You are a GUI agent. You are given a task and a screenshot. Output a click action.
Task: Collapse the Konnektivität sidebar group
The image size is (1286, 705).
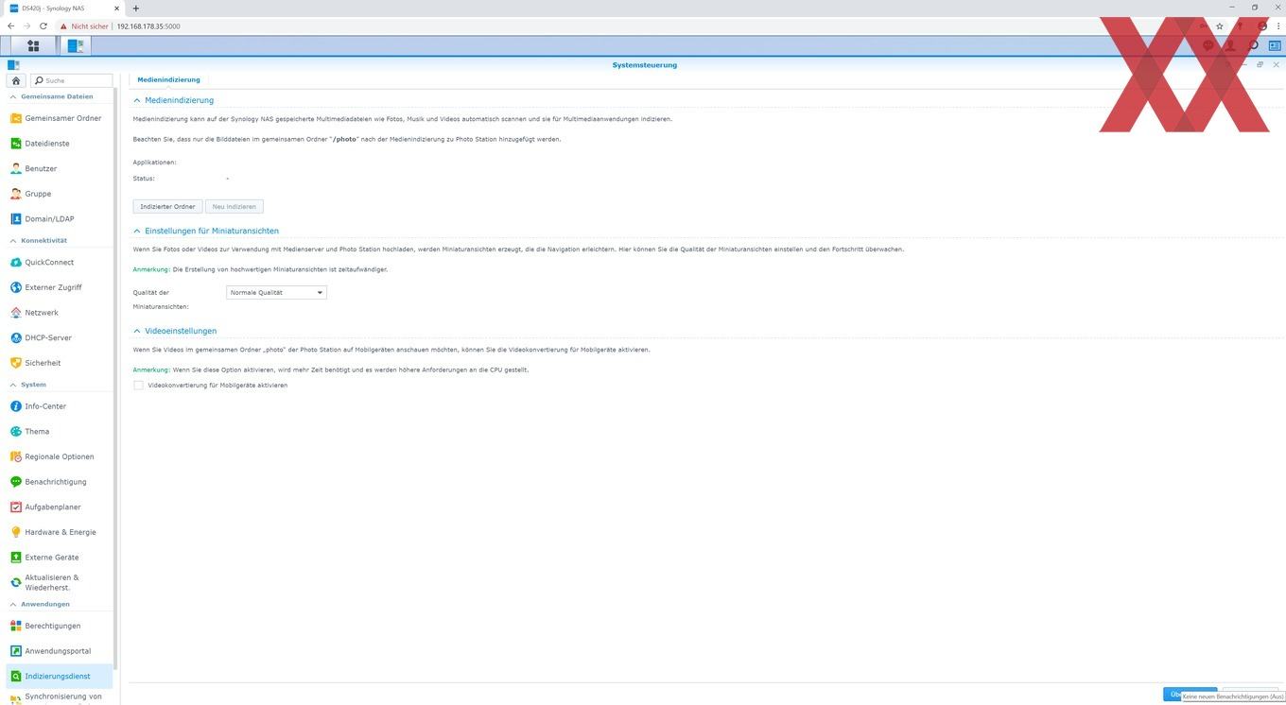13,241
